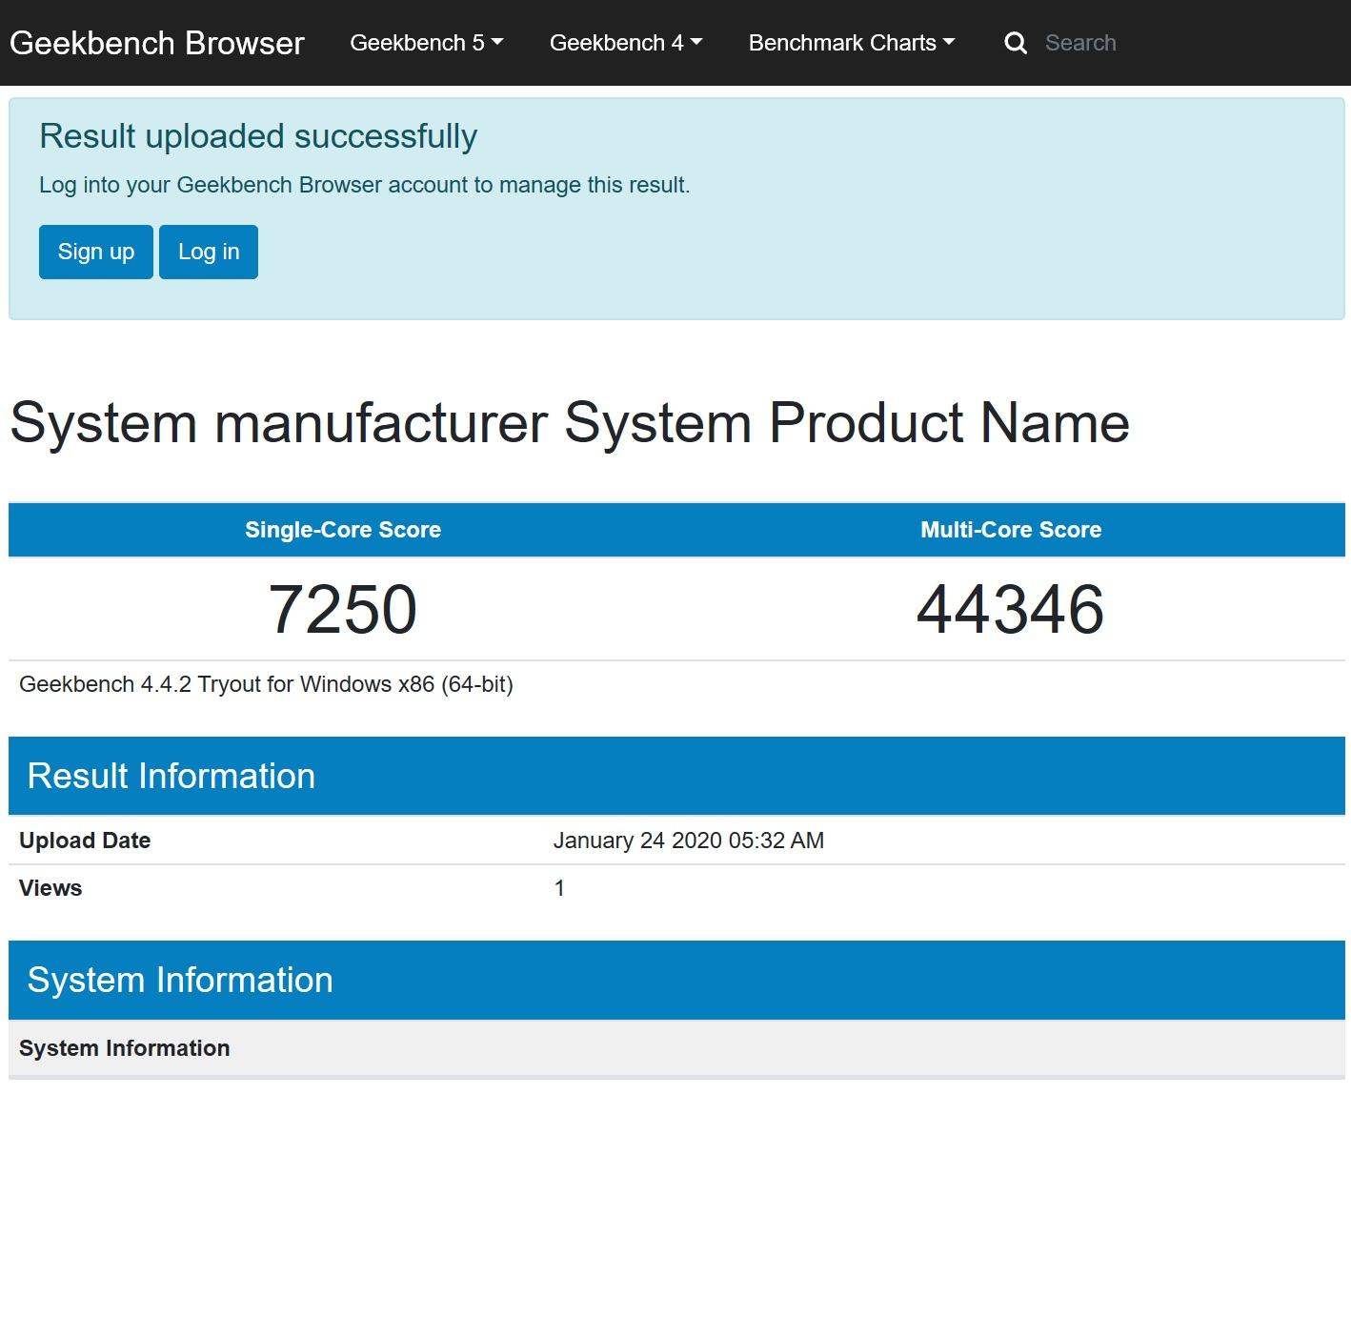The width and height of the screenshot is (1351, 1337).
Task: Click the Multi-Core Score header
Action: (x=1011, y=530)
